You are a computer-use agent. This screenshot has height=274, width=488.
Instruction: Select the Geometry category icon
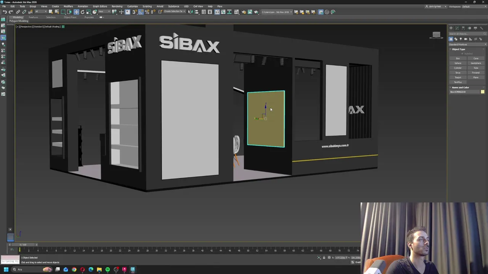pos(451,39)
